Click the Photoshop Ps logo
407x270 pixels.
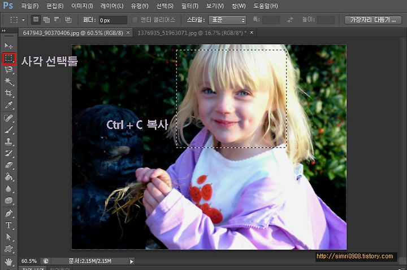click(8, 5)
